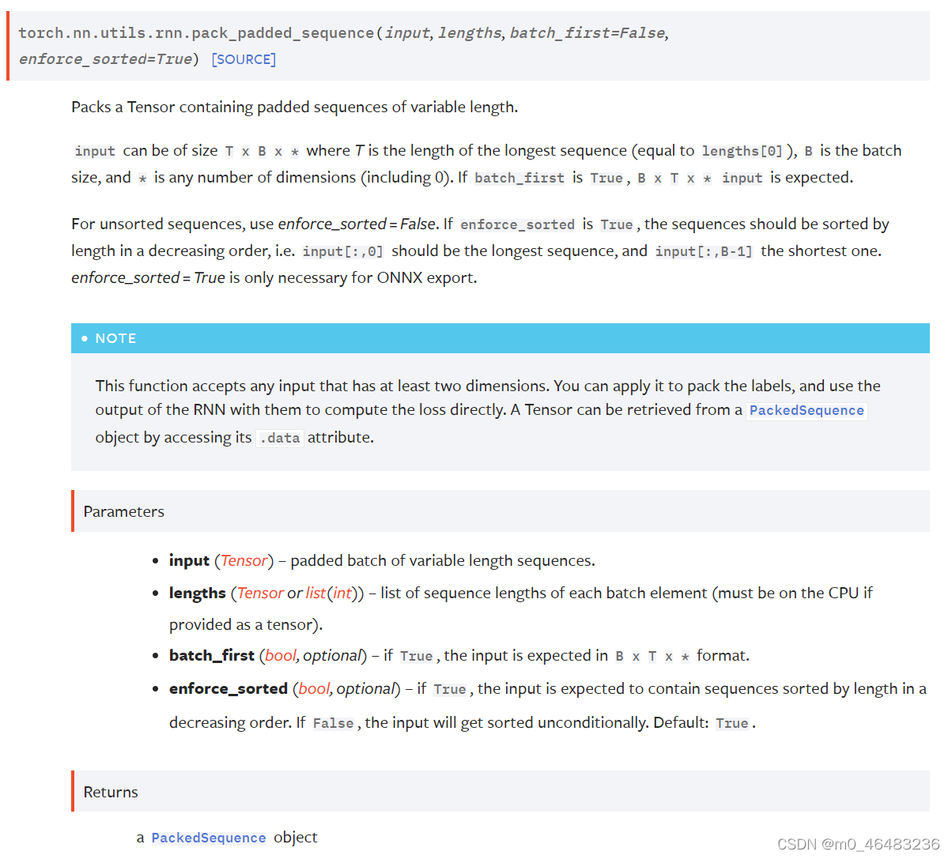Click the enforce_sorted=True signature argument
This screenshot has height=859, width=952.
coord(106,59)
